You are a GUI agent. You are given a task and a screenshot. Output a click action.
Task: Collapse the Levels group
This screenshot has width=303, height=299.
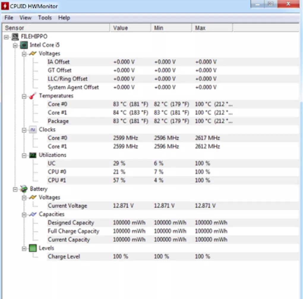24,249
